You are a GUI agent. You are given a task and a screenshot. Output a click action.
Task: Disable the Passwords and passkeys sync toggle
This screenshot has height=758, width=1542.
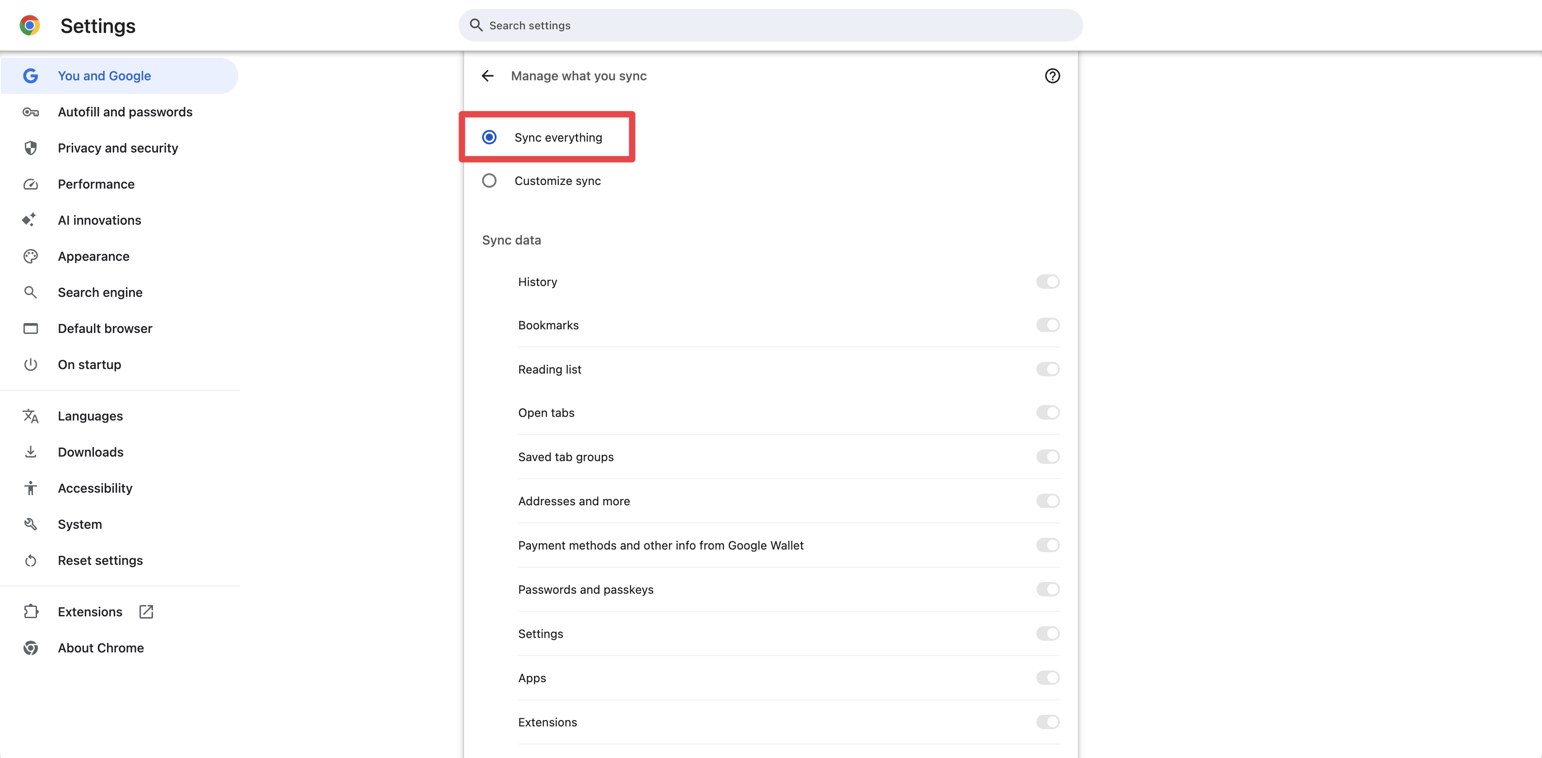coord(1048,589)
